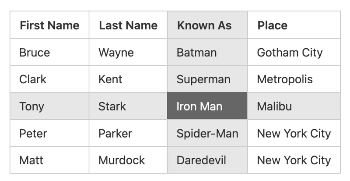Select the Batman cell
The height and width of the screenshot is (181, 350).
click(x=207, y=52)
